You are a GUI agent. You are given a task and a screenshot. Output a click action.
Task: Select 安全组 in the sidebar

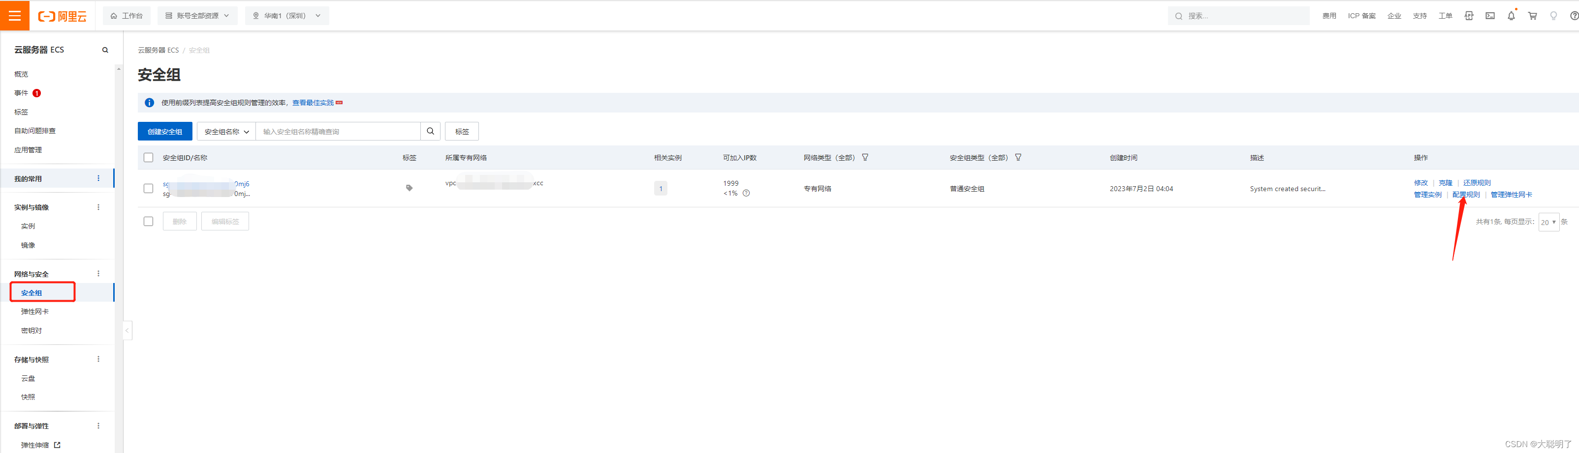click(32, 293)
